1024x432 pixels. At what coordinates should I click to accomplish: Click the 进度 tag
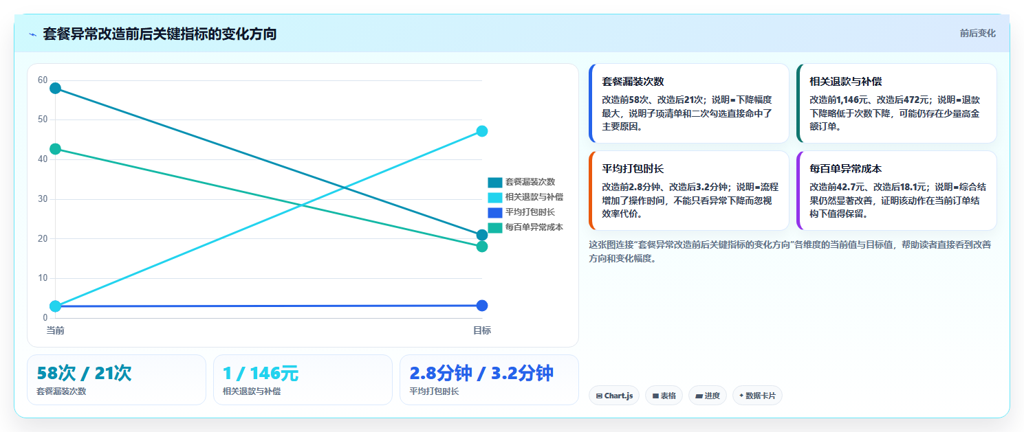pyautogui.click(x=708, y=396)
